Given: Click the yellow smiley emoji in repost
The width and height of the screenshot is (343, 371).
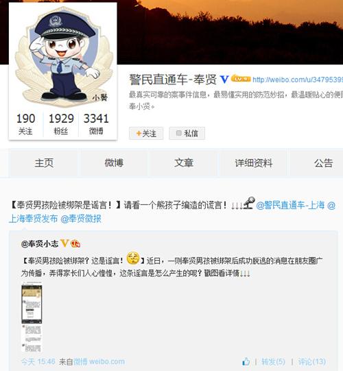Looking at the screenshot, I should 133,258.
